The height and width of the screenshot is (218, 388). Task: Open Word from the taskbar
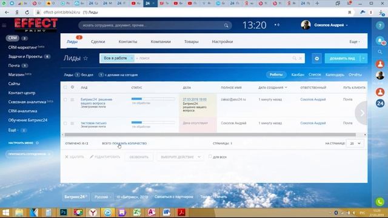click(167, 213)
